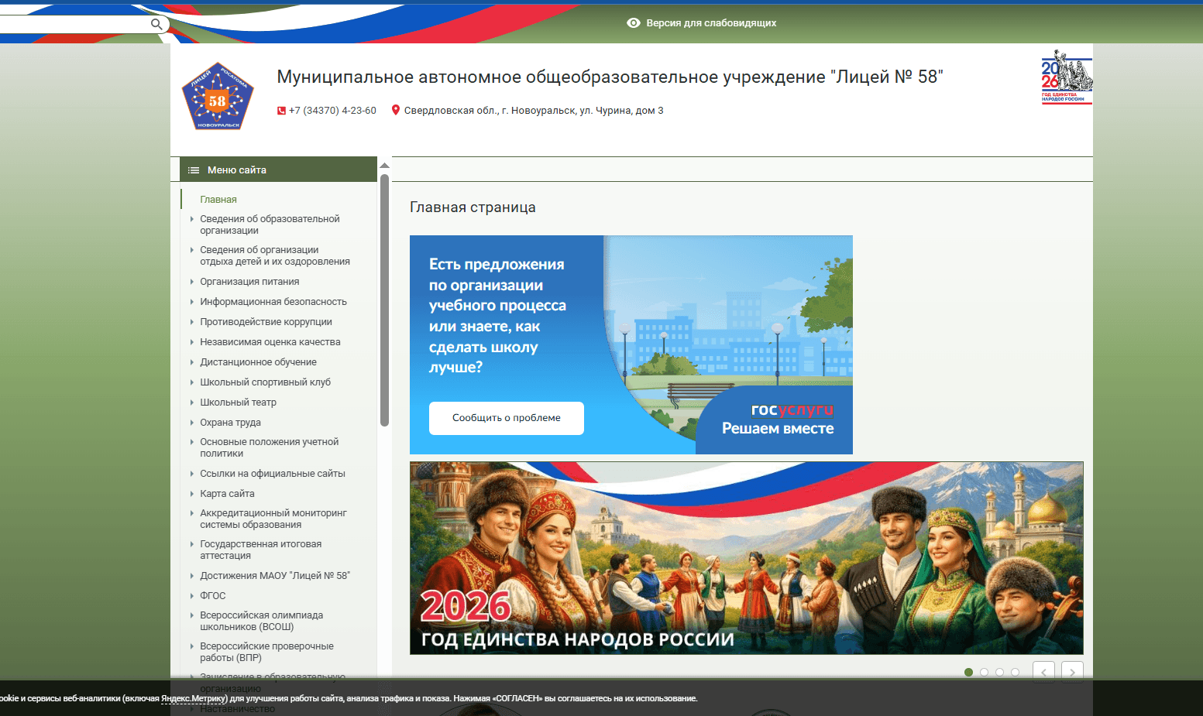Screen dimensions: 1203x716
Task: Go to previous slide with left arrow
Action: (1043, 672)
